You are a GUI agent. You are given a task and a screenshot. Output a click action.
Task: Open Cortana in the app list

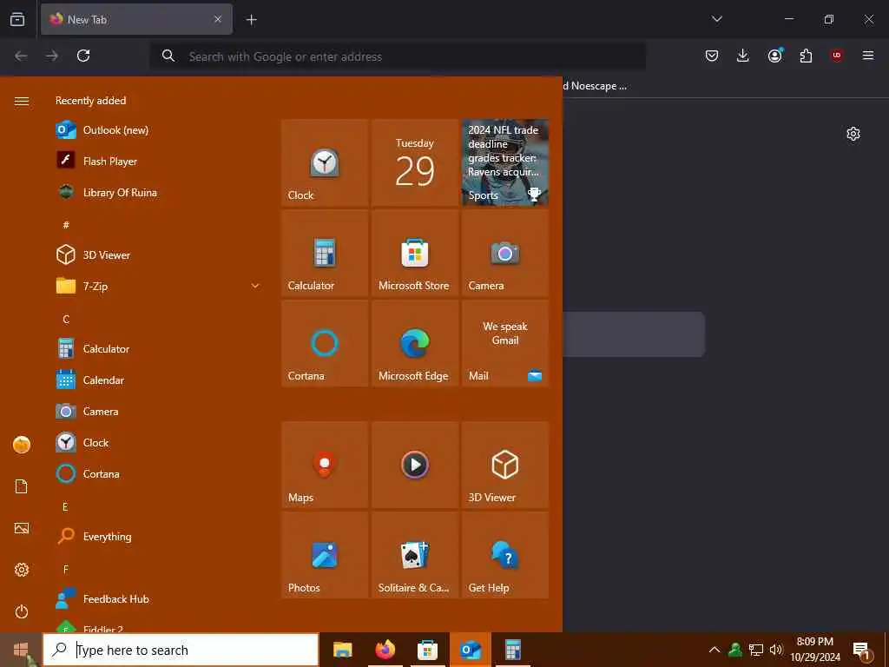click(159, 473)
